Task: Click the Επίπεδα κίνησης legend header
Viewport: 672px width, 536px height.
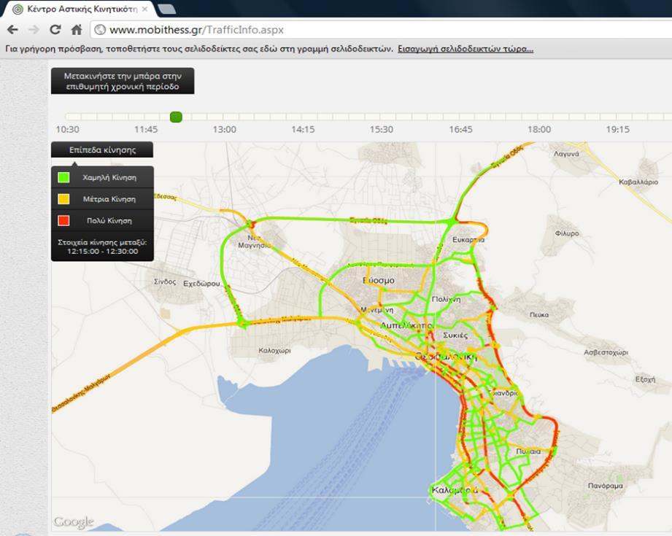Action: tap(102, 150)
